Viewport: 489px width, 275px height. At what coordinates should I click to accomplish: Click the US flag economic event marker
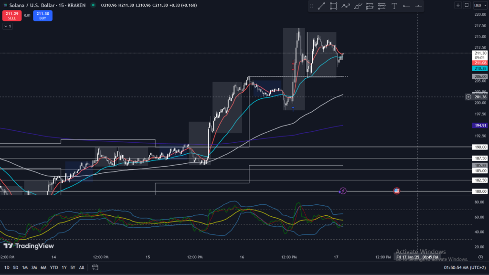click(396, 191)
